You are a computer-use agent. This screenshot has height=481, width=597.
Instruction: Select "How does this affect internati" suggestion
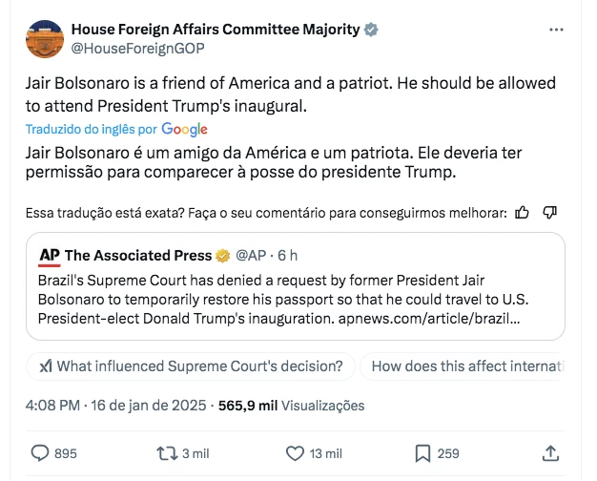[463, 366]
